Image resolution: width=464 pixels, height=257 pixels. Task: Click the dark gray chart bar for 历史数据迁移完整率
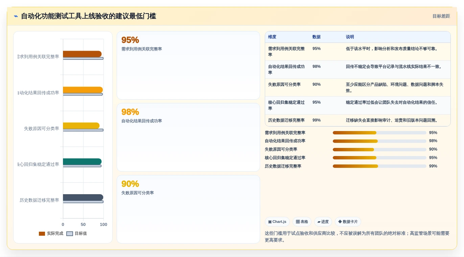pyautogui.click(x=83, y=198)
